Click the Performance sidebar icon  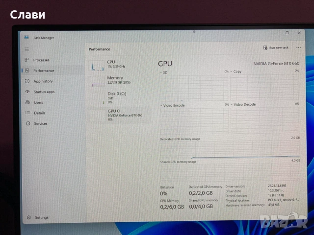27,70
